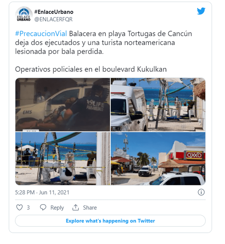
Task: Click the Reply label
Action: pos(57,208)
